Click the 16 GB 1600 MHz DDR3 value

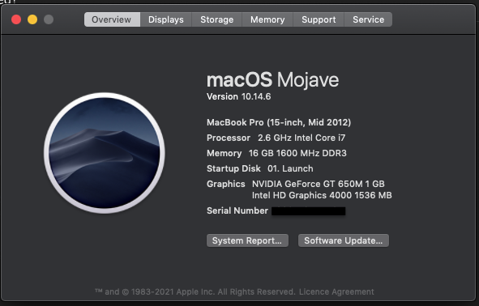[297, 153]
